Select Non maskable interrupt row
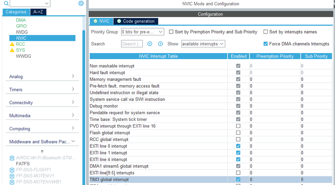The image size is (335, 185). point(211,66)
